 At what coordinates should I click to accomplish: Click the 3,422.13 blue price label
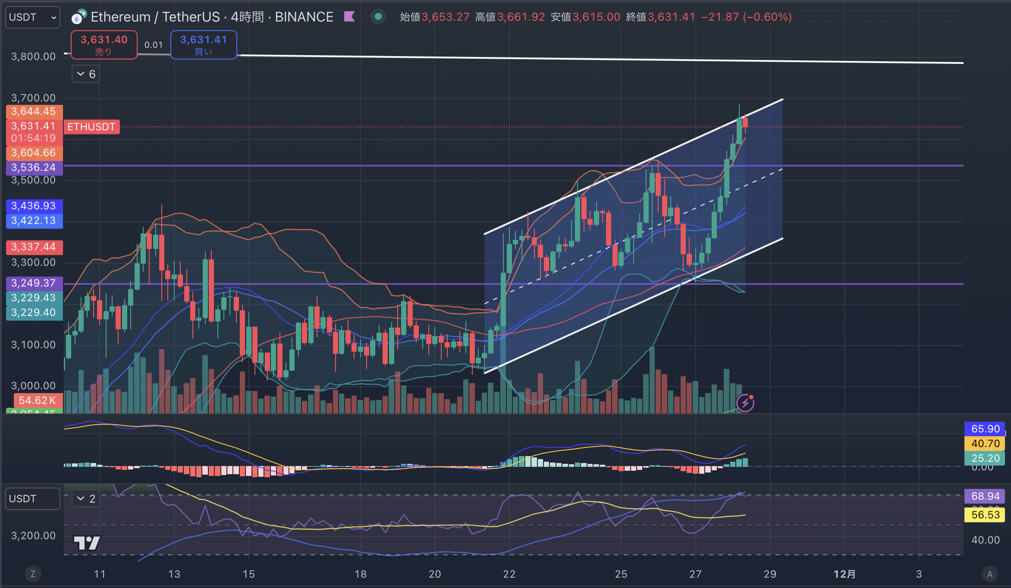click(34, 221)
